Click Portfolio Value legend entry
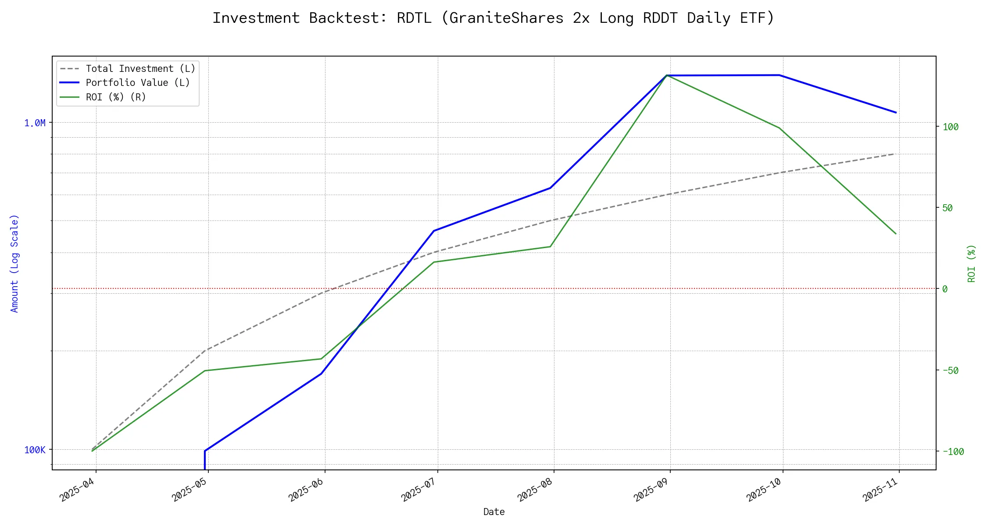987x526 pixels. 138,83
